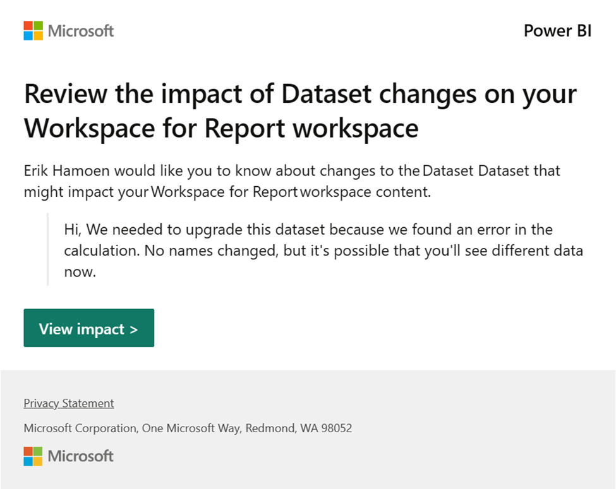
Task: Click Workspace for Report workspace in the headline
Action: (221, 128)
